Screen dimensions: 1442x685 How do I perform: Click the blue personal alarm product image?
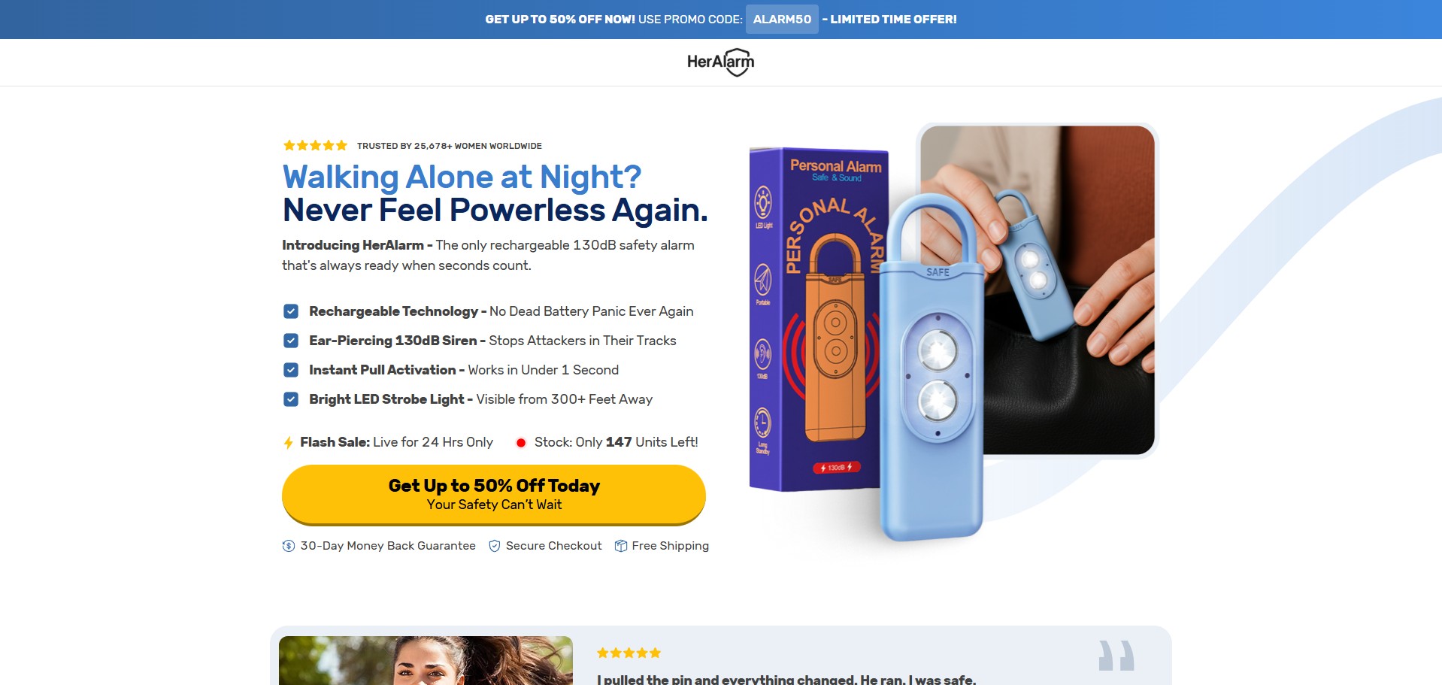[x=932, y=368]
